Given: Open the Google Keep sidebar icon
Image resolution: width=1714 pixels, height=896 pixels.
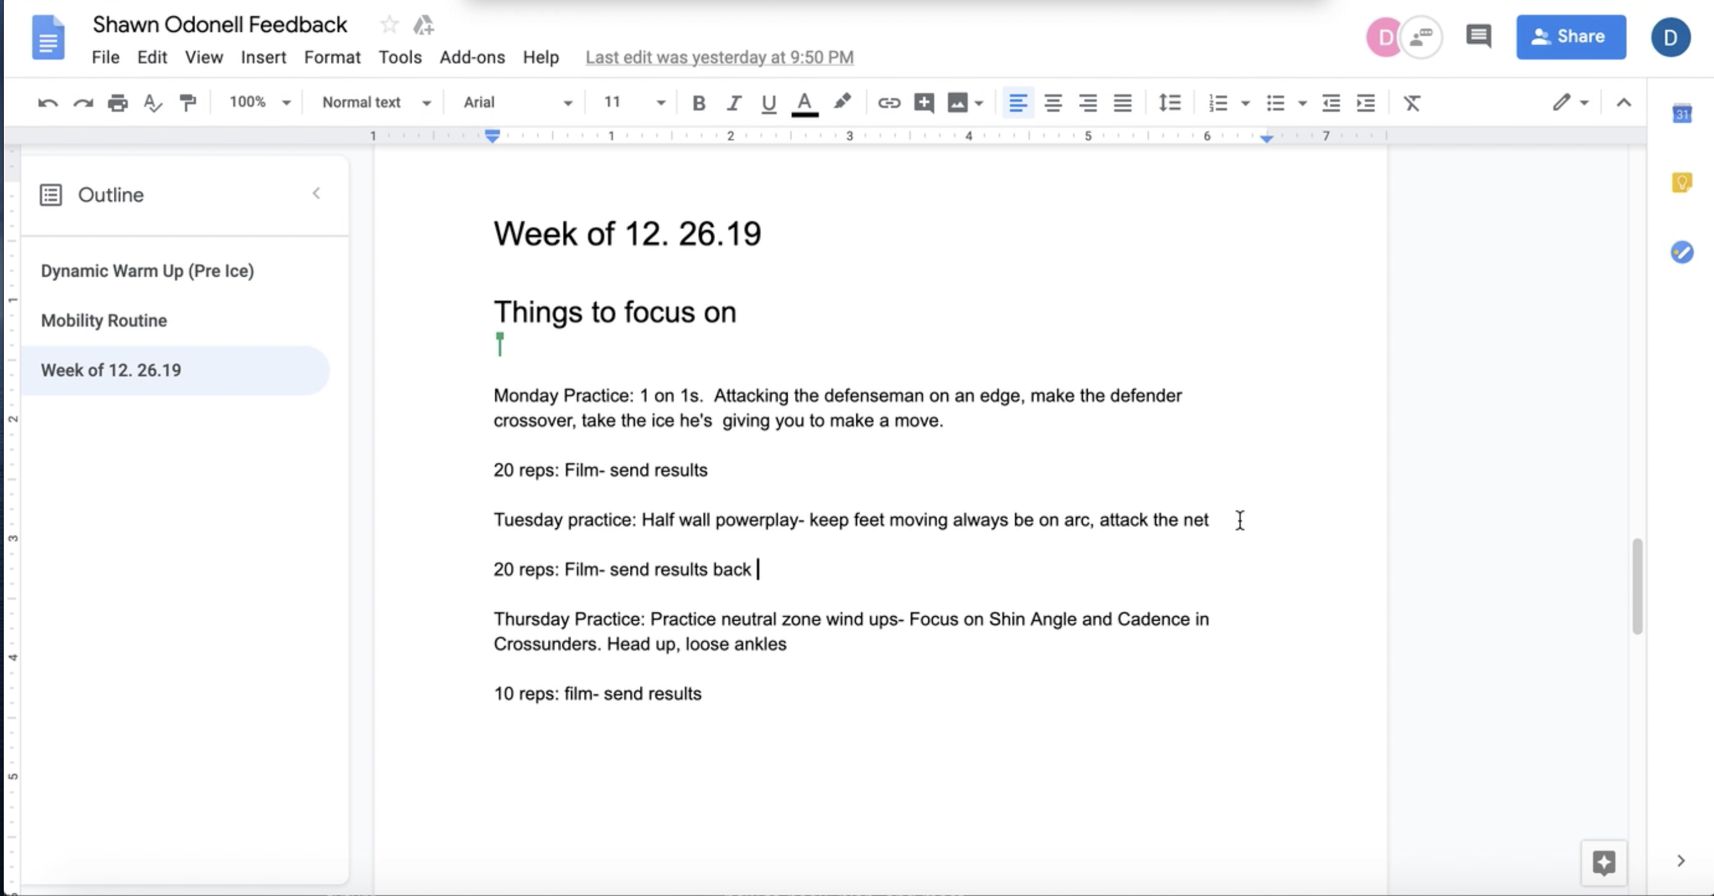Looking at the screenshot, I should pyautogui.click(x=1681, y=183).
